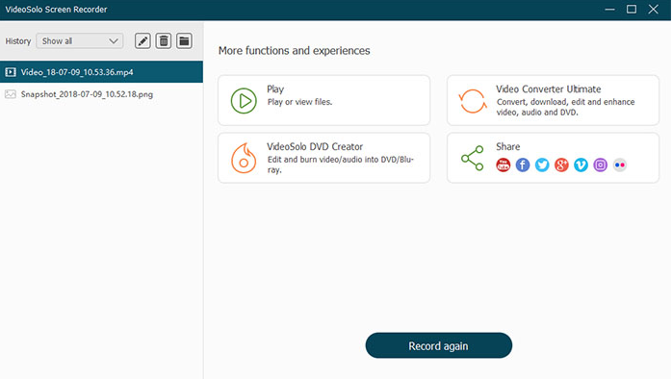Image resolution: width=672 pixels, height=379 pixels.
Task: Select Snapshot_2018-07-09_10.52.18.png in history list
Action: pos(102,94)
